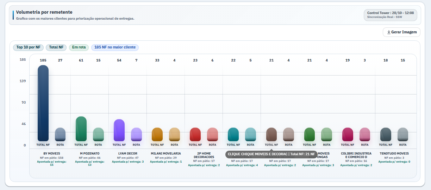Click the TENDTUDO MOVEIS Total NF bar
Viewport: 431px width, 190px height.
coord(386,135)
